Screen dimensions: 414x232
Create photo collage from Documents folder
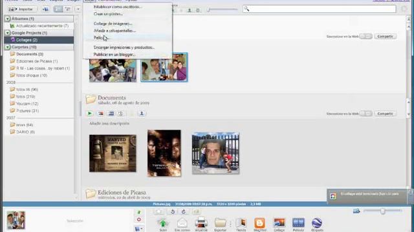(101, 113)
